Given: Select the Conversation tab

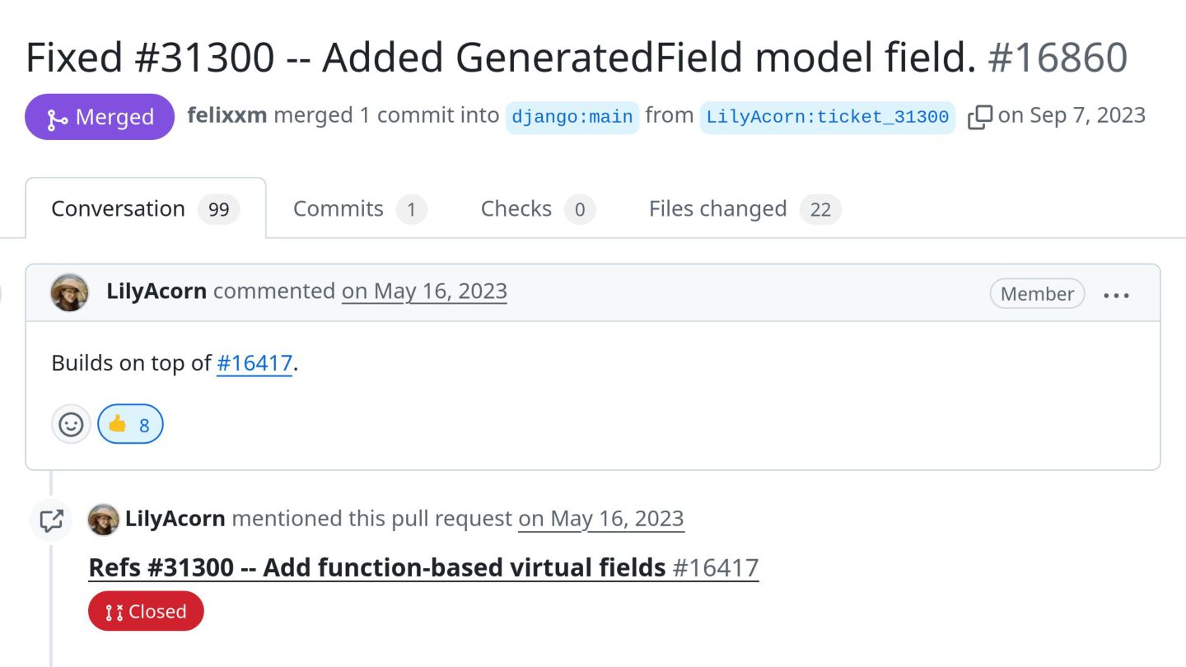Looking at the screenshot, I should pos(146,209).
